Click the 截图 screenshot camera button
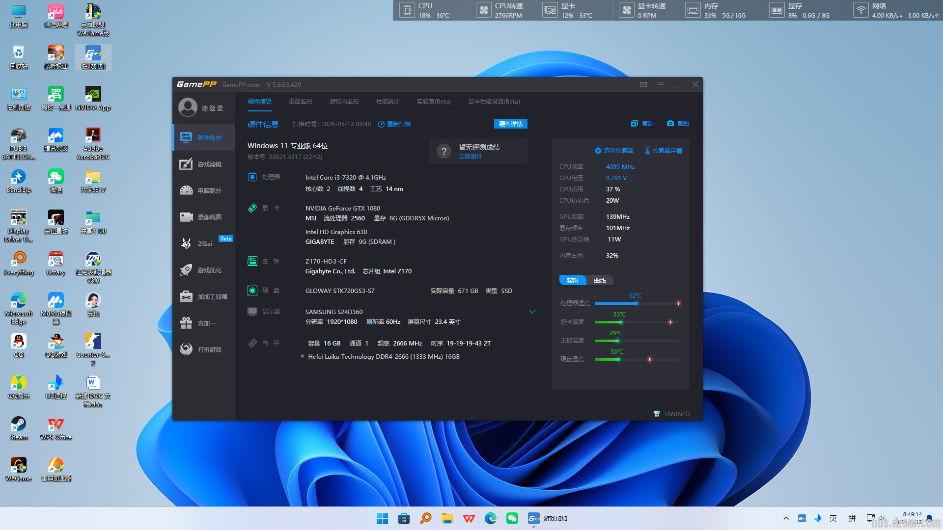 point(678,124)
